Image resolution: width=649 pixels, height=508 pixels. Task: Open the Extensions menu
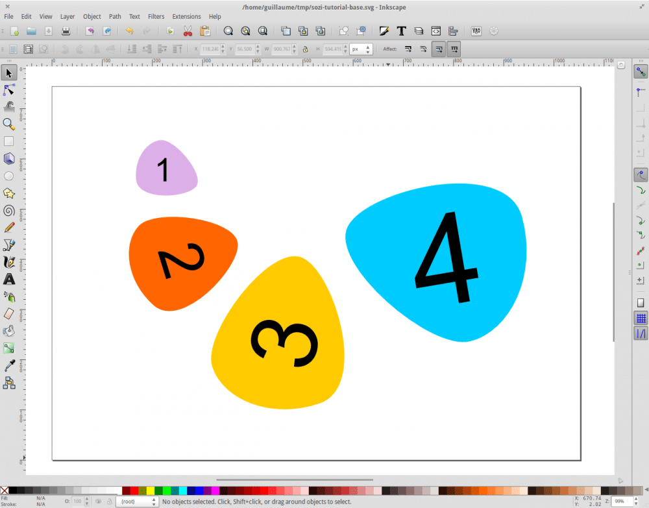pos(186,16)
